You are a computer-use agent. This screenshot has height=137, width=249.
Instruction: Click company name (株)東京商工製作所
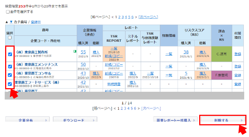pyautogui.click(x=32, y=52)
